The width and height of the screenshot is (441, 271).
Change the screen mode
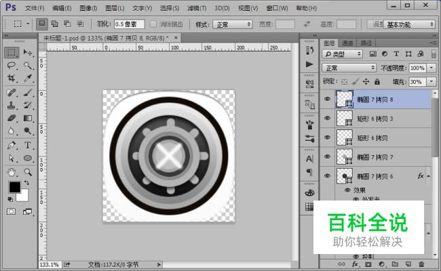(x=27, y=212)
